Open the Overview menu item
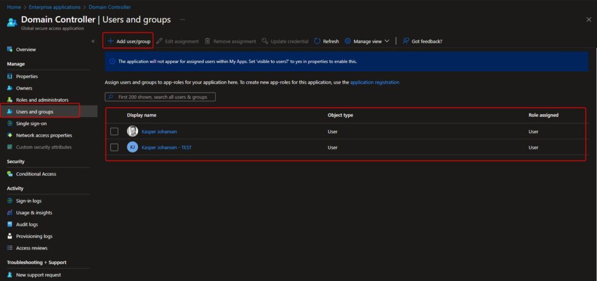This screenshot has height=281, width=597. (x=26, y=49)
